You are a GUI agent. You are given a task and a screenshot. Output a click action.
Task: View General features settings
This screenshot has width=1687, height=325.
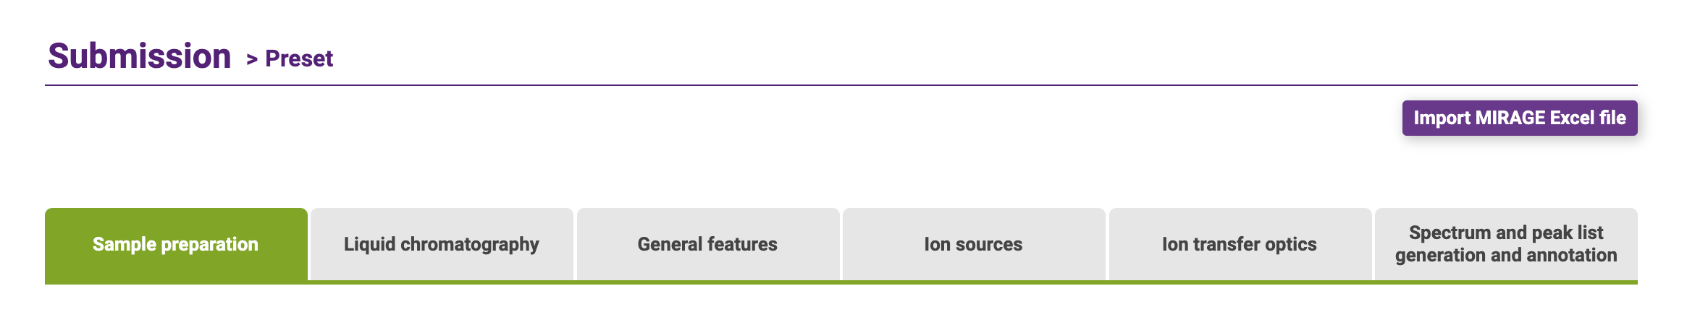(707, 244)
